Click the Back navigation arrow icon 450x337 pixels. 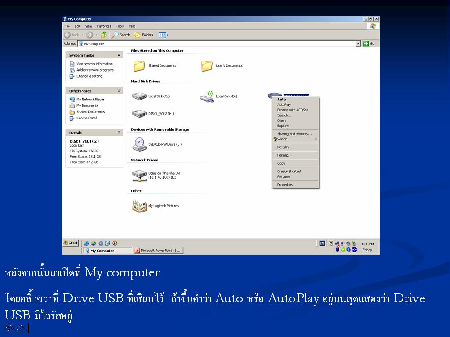pos(68,35)
